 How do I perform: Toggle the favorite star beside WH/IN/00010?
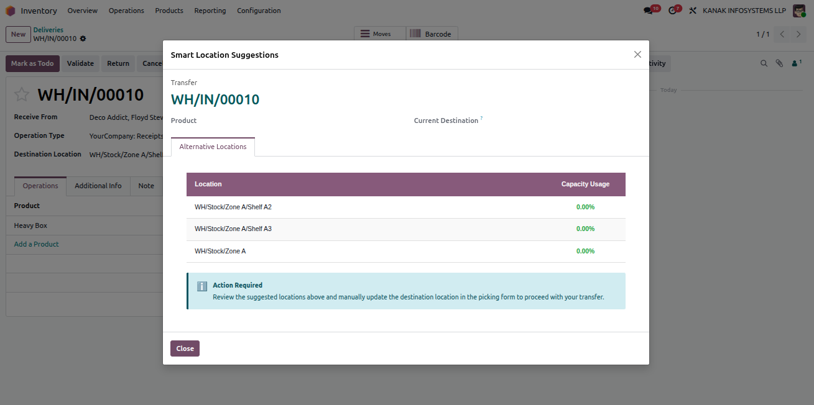coord(22,94)
